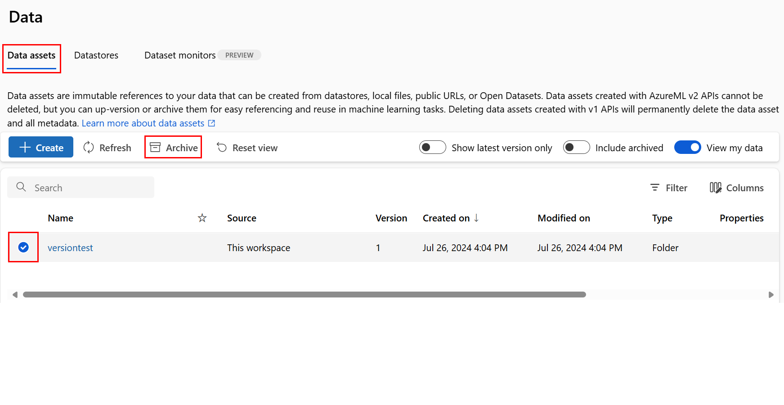Viewport: 784px width, 405px height.
Task: Open the versiontest data asset
Action: [70, 247]
